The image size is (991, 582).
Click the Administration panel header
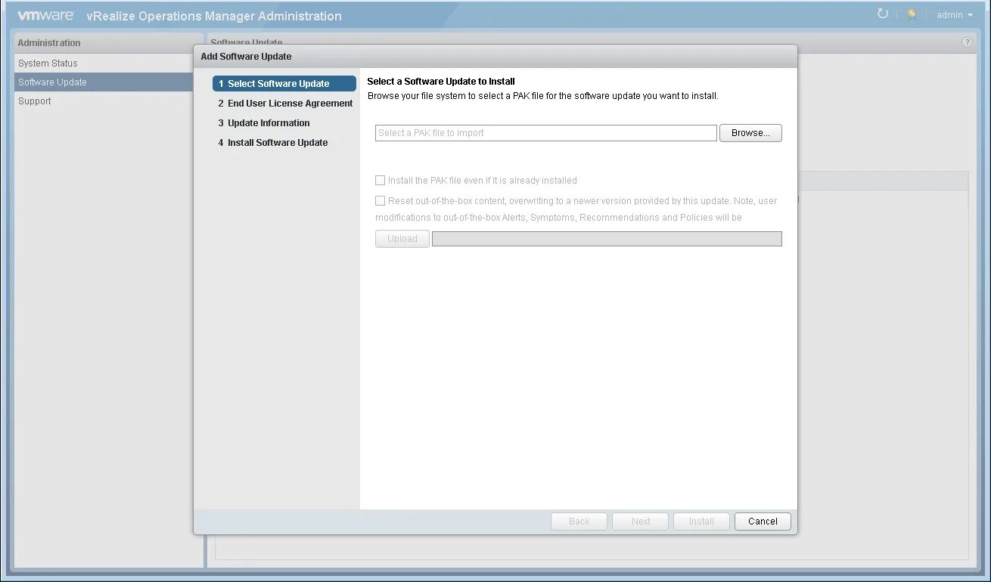click(109, 43)
